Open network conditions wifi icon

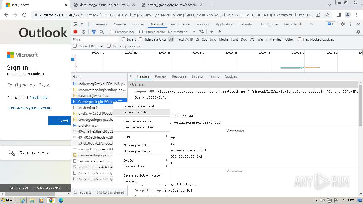[x=202, y=32]
